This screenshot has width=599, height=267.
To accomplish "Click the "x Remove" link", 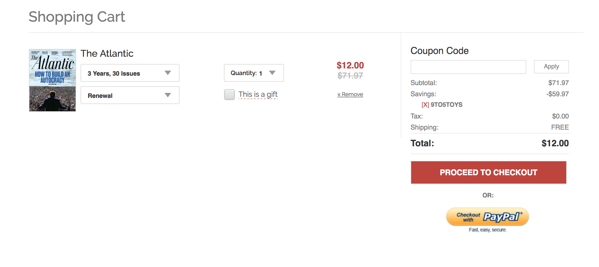I will 350,95.
